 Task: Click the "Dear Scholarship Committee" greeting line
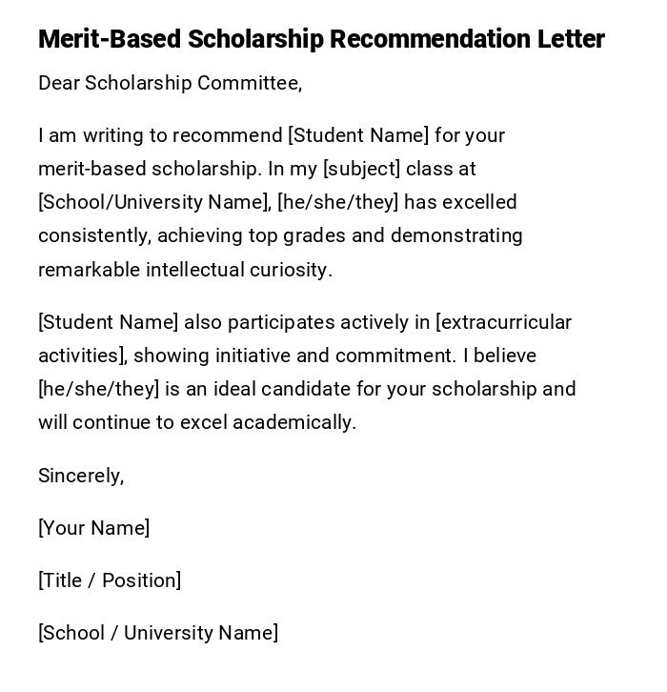pos(170,83)
